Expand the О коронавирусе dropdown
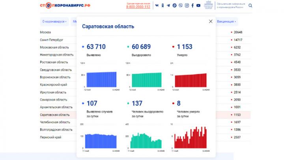The image size is (284, 160). pos(54,21)
